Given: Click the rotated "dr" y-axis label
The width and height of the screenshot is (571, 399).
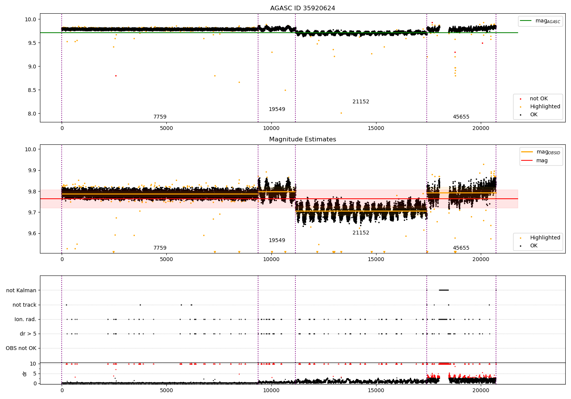Looking at the screenshot, I should (25, 374).
